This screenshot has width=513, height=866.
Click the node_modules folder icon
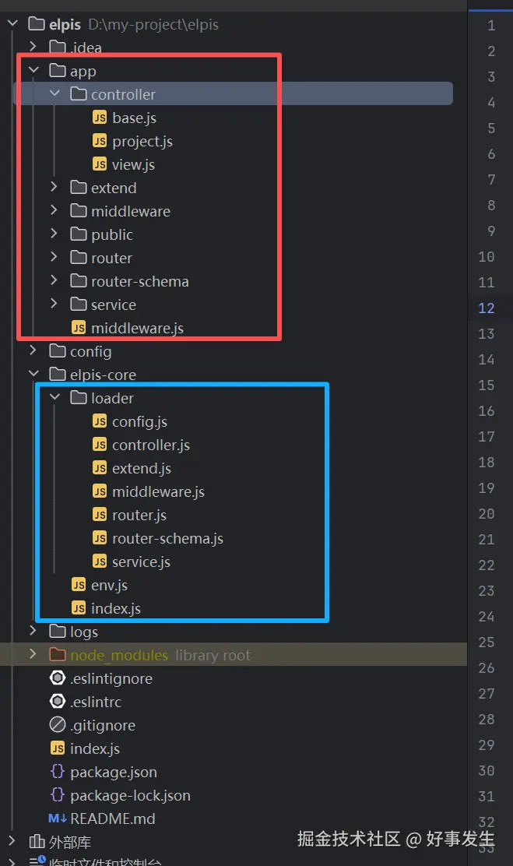coord(57,655)
